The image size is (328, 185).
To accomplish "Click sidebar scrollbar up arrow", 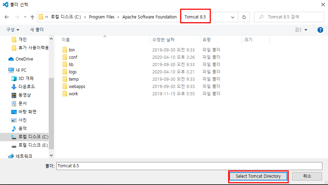I will tap(51, 39).
